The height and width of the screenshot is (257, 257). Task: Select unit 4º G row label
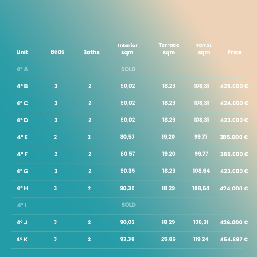coord(22,171)
